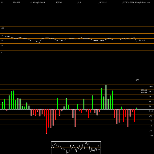Image resolution: width=154 pixels, height=154 pixels.
Task: Click the 70 level label on RSI axis
Action: tap(2, 35)
